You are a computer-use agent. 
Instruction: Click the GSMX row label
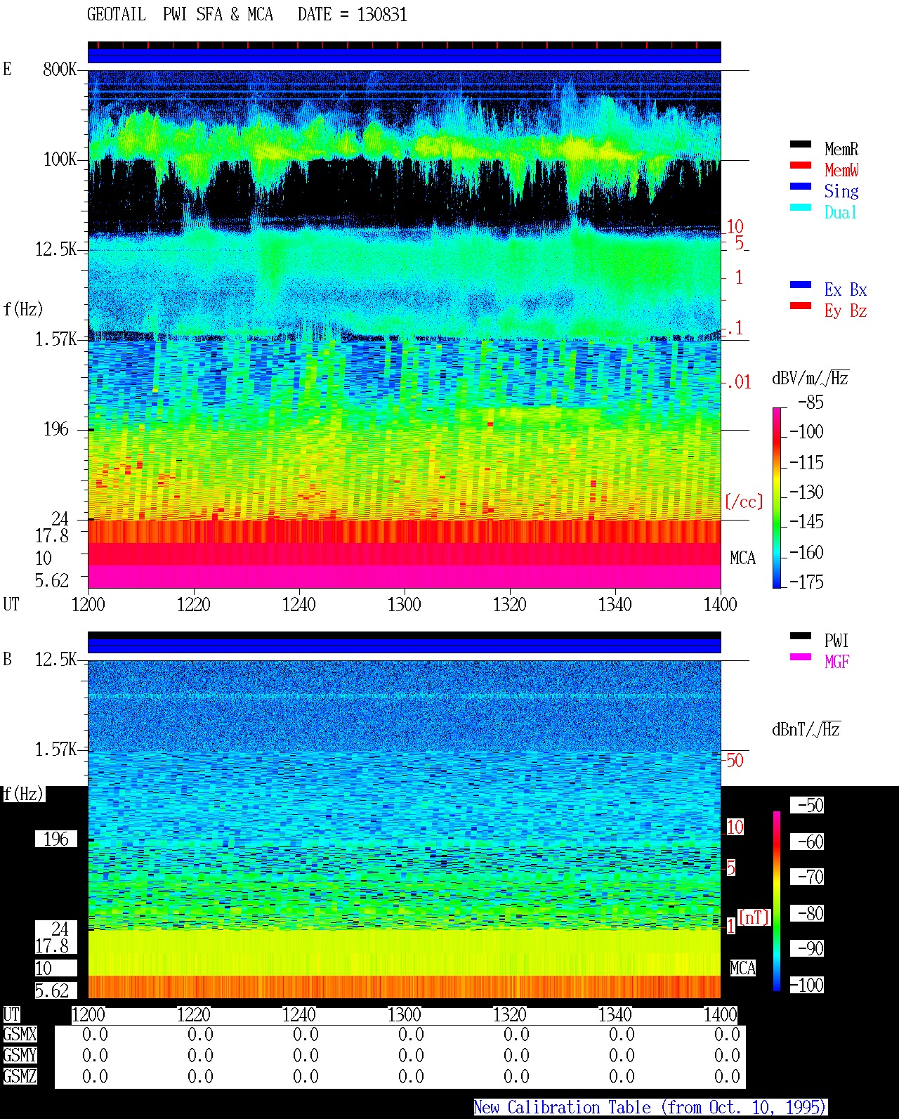(x=20, y=1035)
